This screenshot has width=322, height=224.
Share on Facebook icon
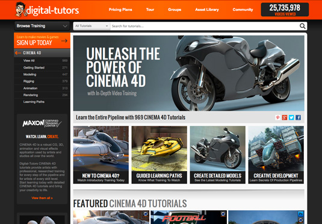click(x=298, y=117)
